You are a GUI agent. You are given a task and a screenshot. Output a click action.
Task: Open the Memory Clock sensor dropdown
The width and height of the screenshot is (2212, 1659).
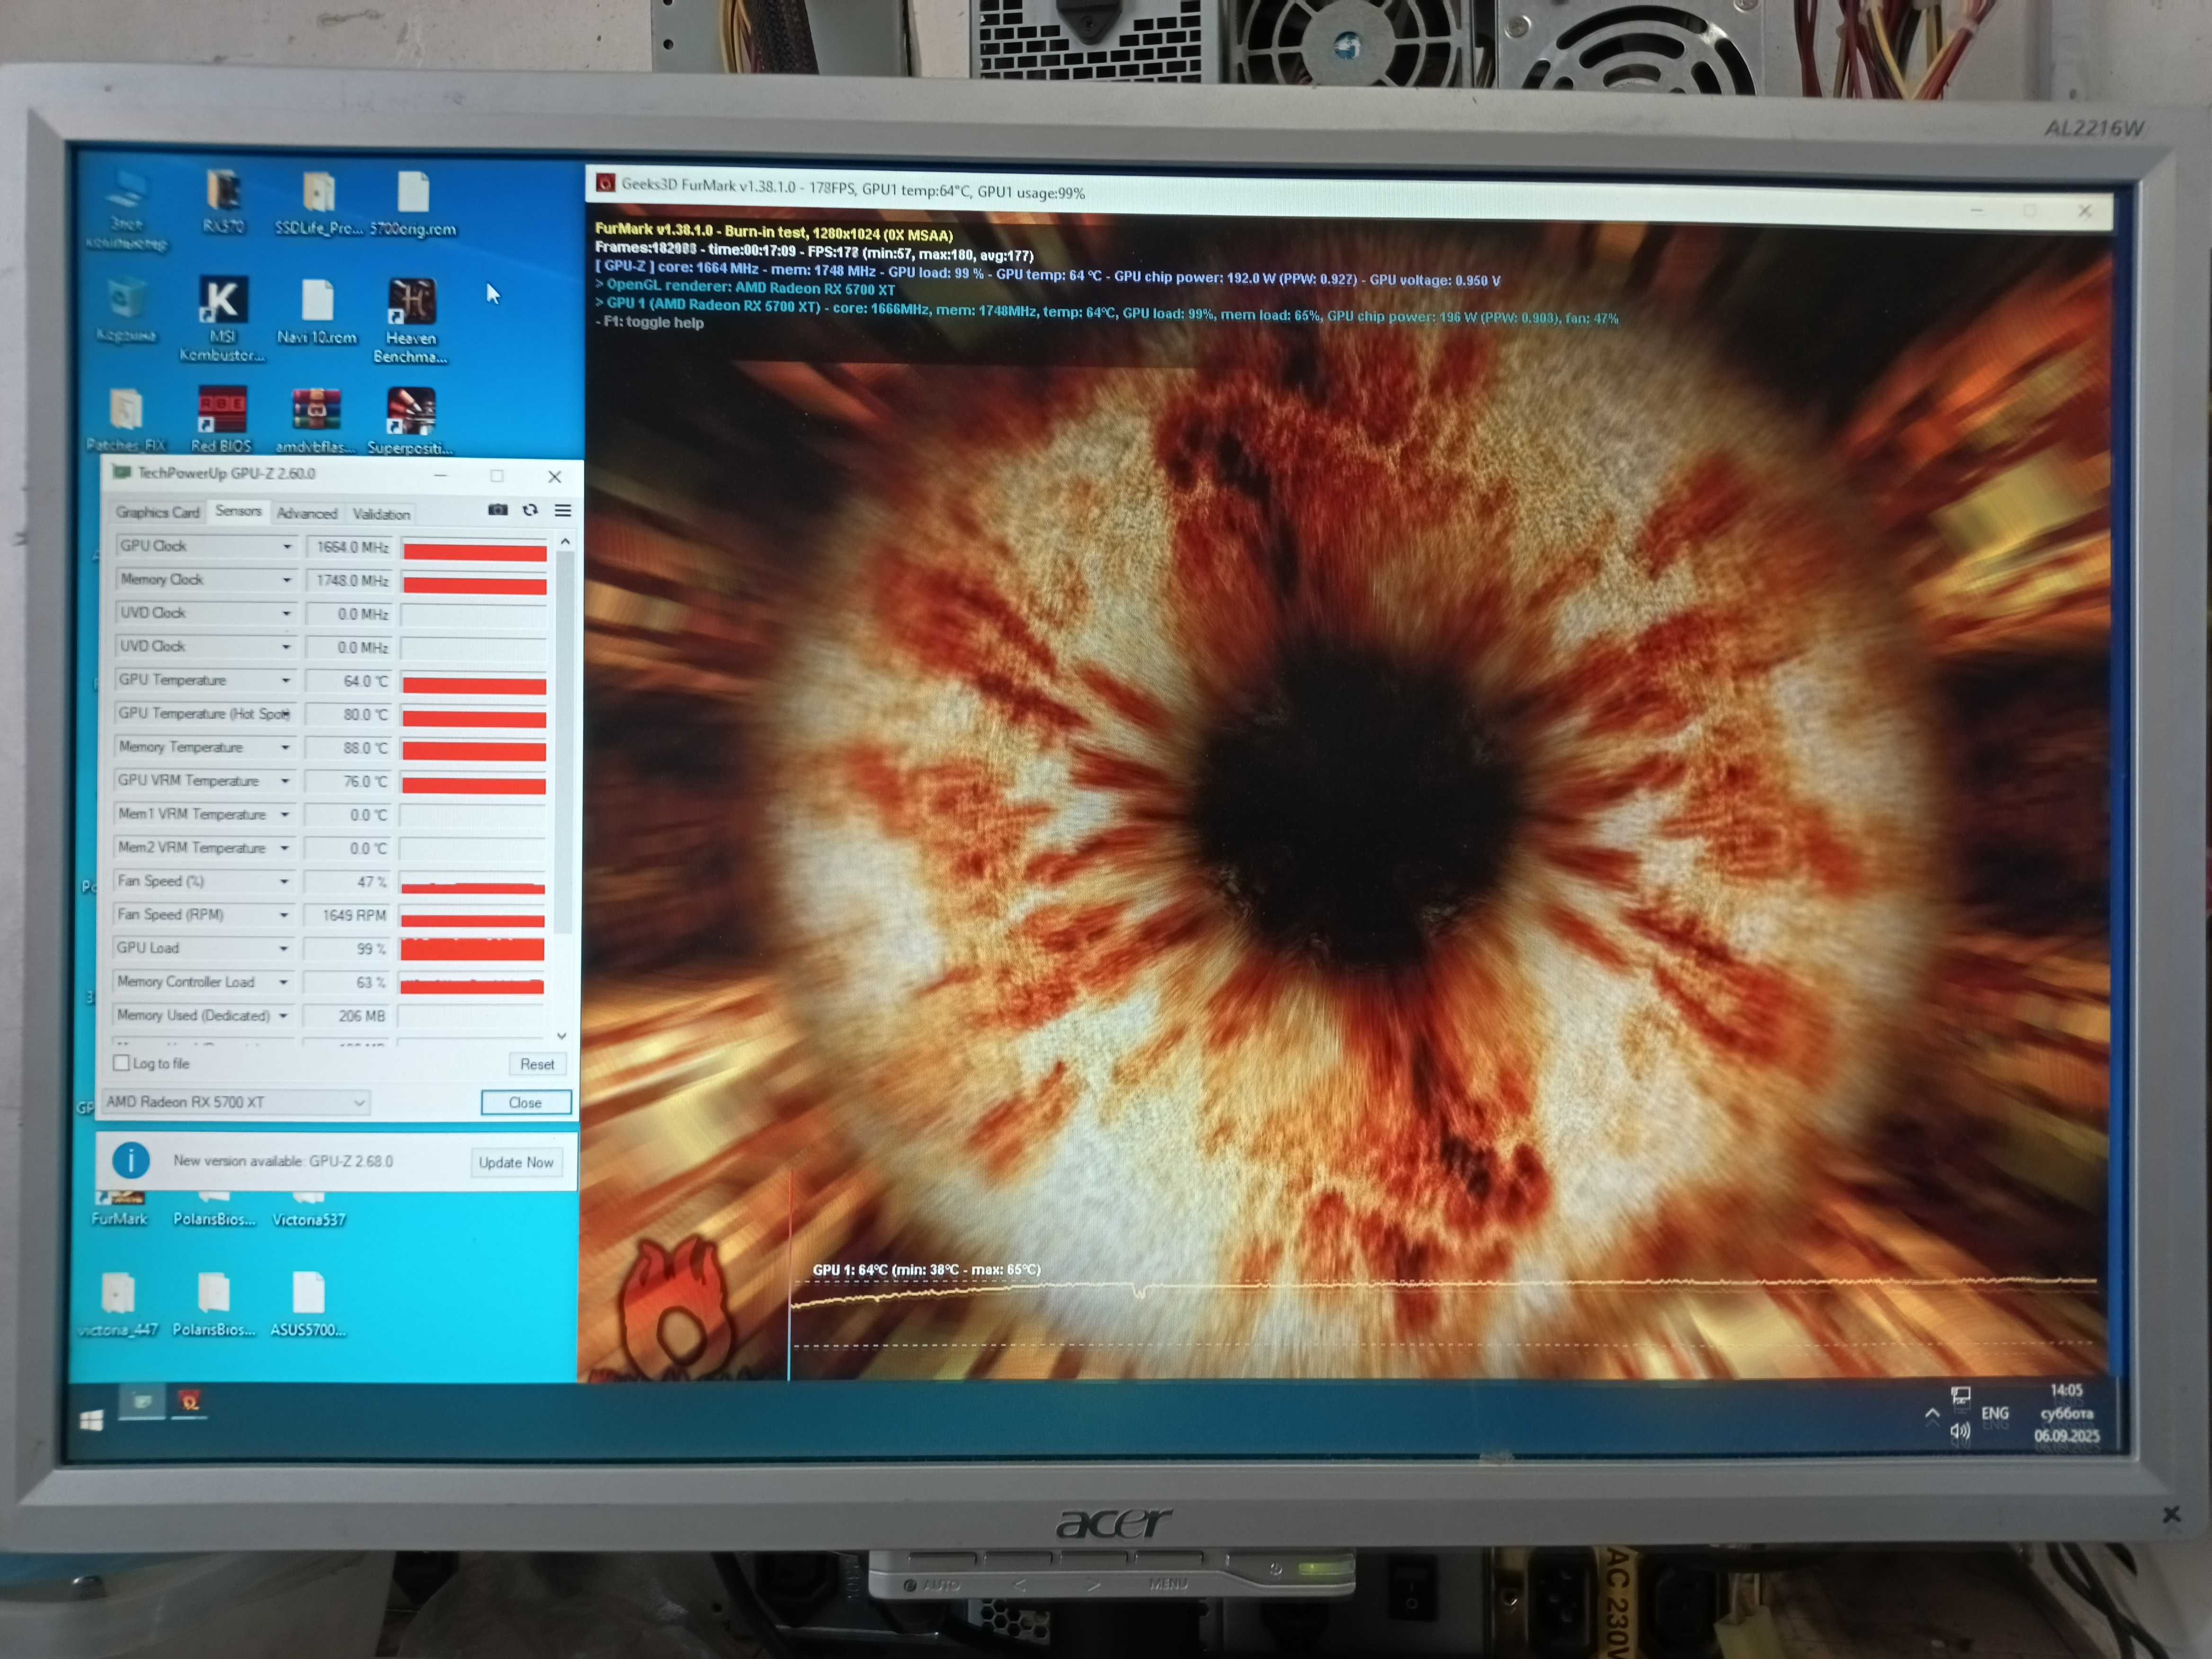pyautogui.click(x=287, y=580)
